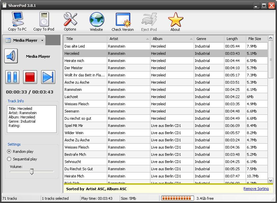
Task: Open the Website globe icon
Action: click(96, 19)
